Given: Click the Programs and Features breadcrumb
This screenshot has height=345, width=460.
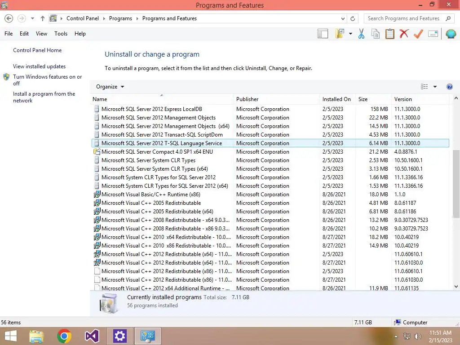Looking at the screenshot, I should coord(169,18).
